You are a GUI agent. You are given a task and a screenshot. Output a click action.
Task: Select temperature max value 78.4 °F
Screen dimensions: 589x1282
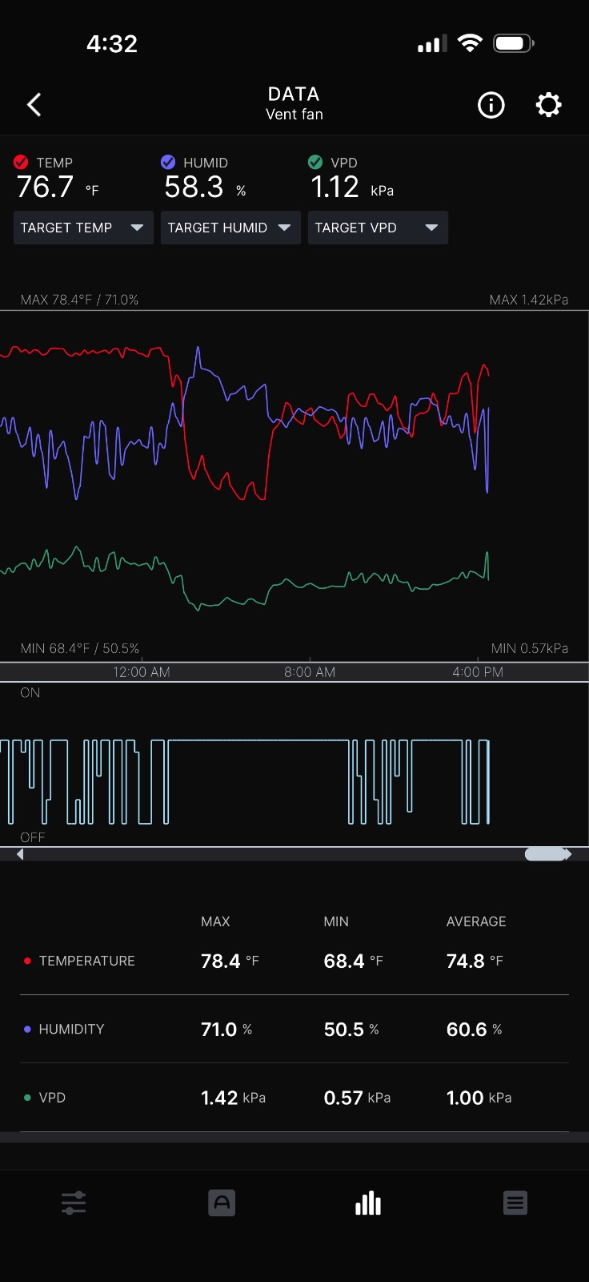pos(230,961)
